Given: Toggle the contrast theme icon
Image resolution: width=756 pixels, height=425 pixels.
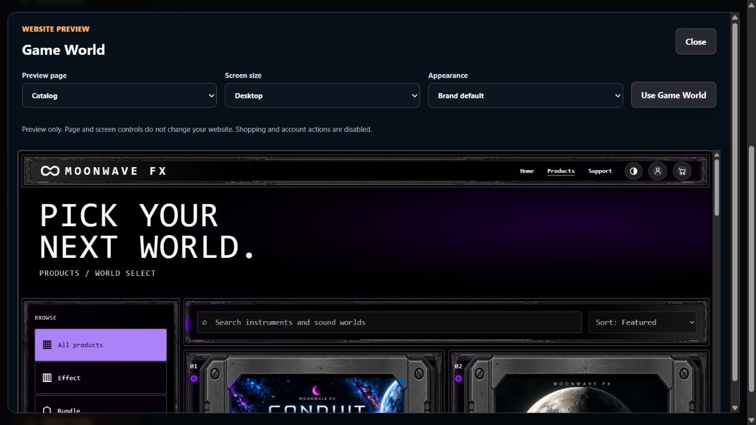Looking at the screenshot, I should (x=633, y=171).
